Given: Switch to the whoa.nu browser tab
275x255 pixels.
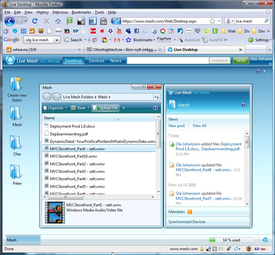Looking at the screenshot, I should [x=43, y=50].
